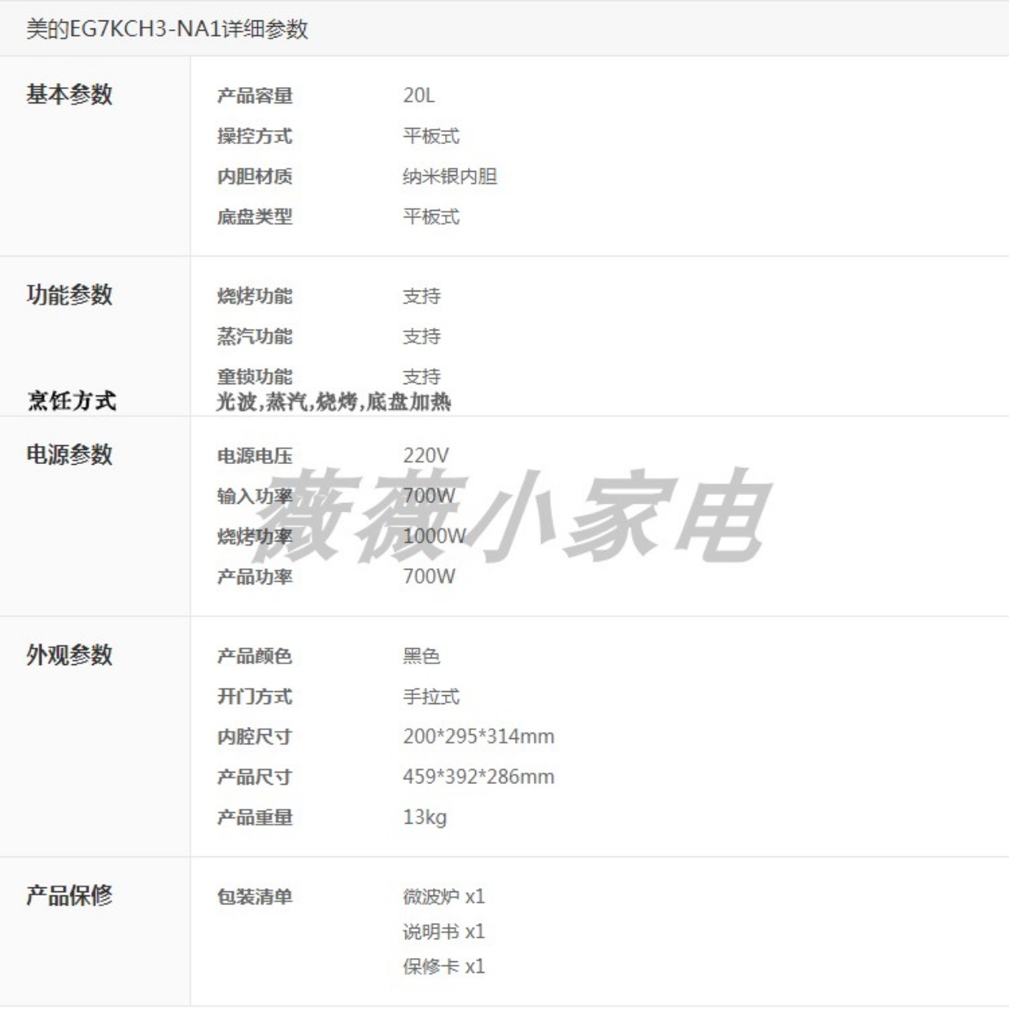
Task: Select the 220V voltage value
Action: click(x=426, y=456)
